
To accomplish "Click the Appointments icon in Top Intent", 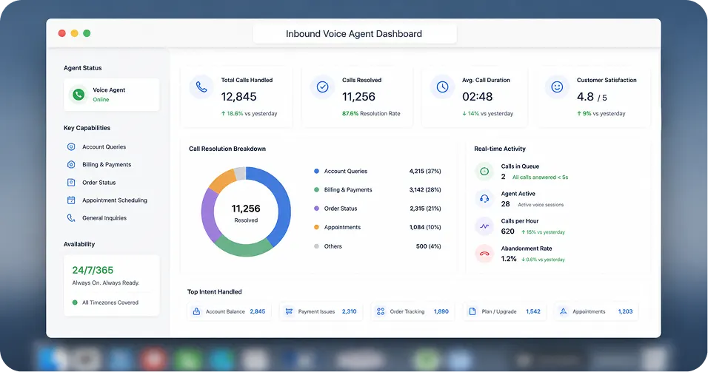I will 563,311.
